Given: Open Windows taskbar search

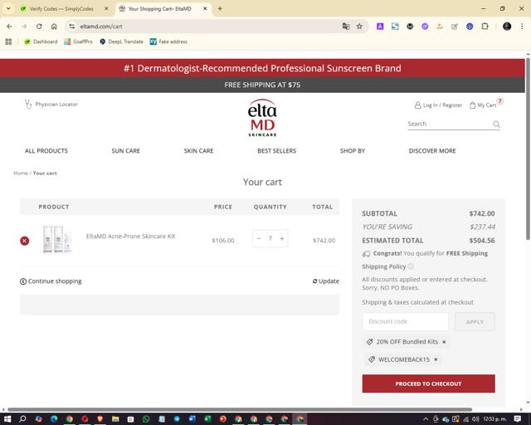Looking at the screenshot, I should click(x=22, y=419).
